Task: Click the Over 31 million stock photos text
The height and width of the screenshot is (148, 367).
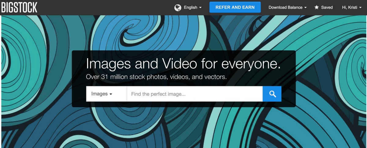Action: 156,77
